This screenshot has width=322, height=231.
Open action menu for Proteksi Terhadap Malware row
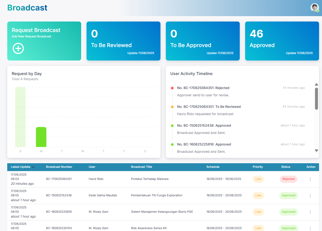click(310, 179)
